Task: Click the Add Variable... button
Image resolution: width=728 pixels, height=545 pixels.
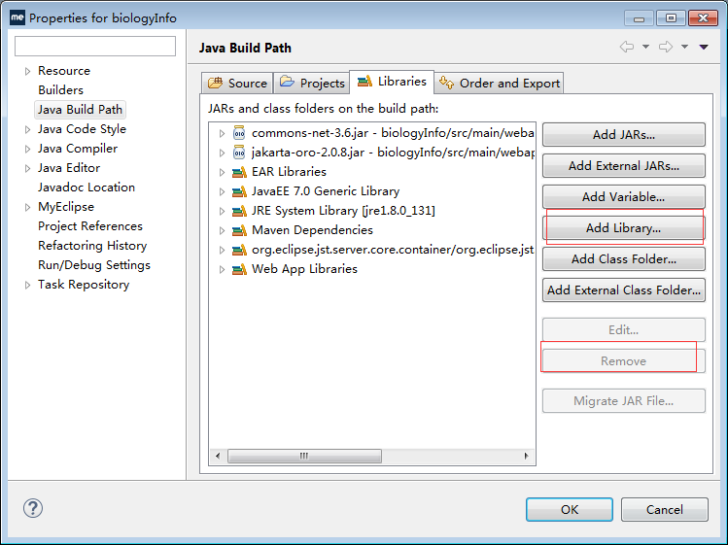Action: point(624,197)
